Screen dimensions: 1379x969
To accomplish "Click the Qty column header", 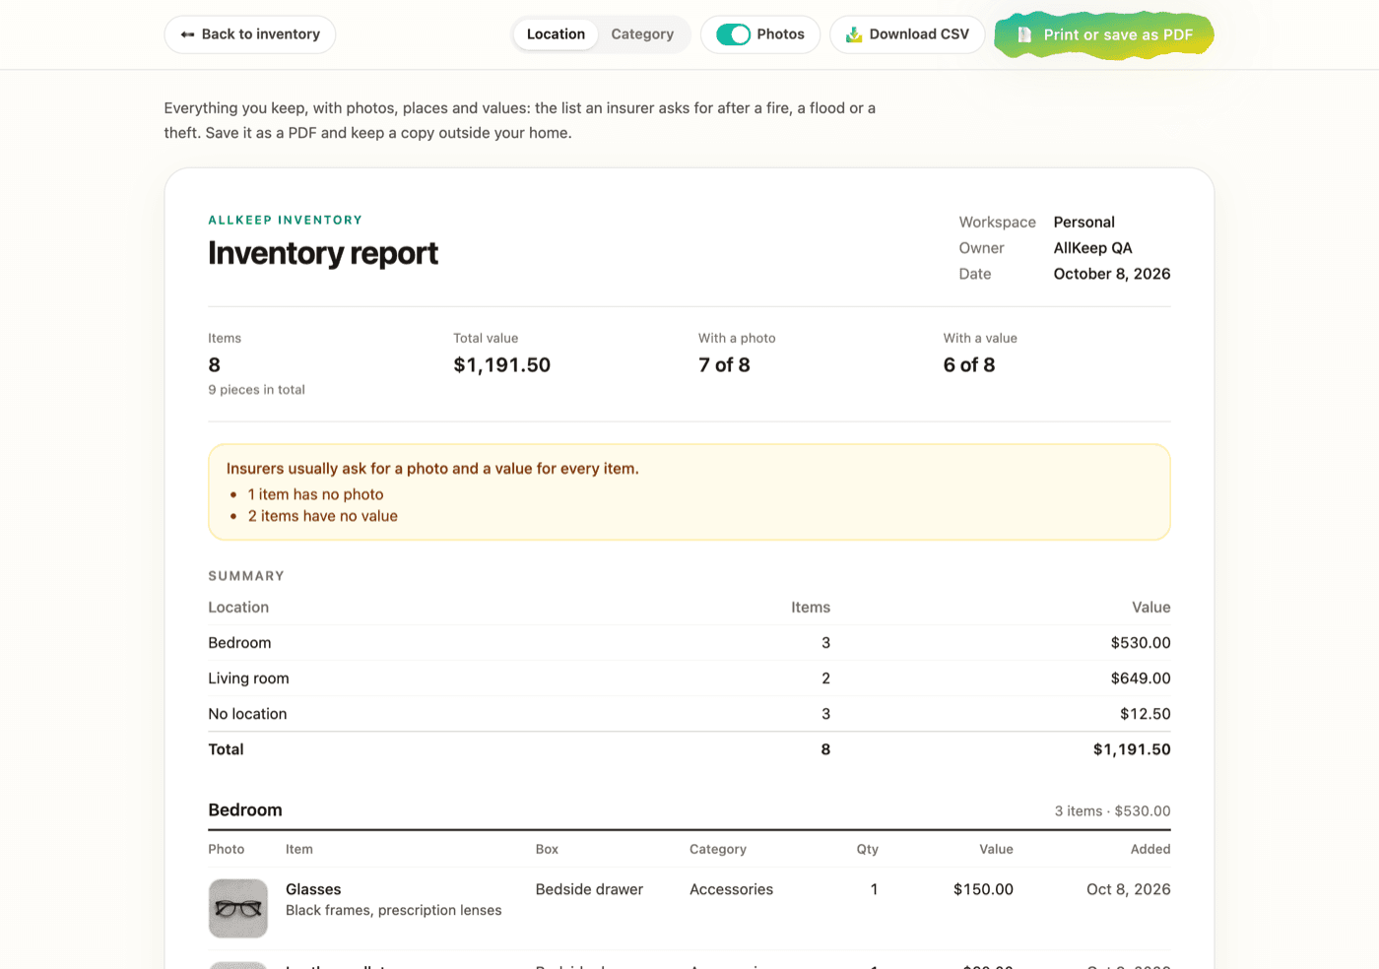I will 867,849.
